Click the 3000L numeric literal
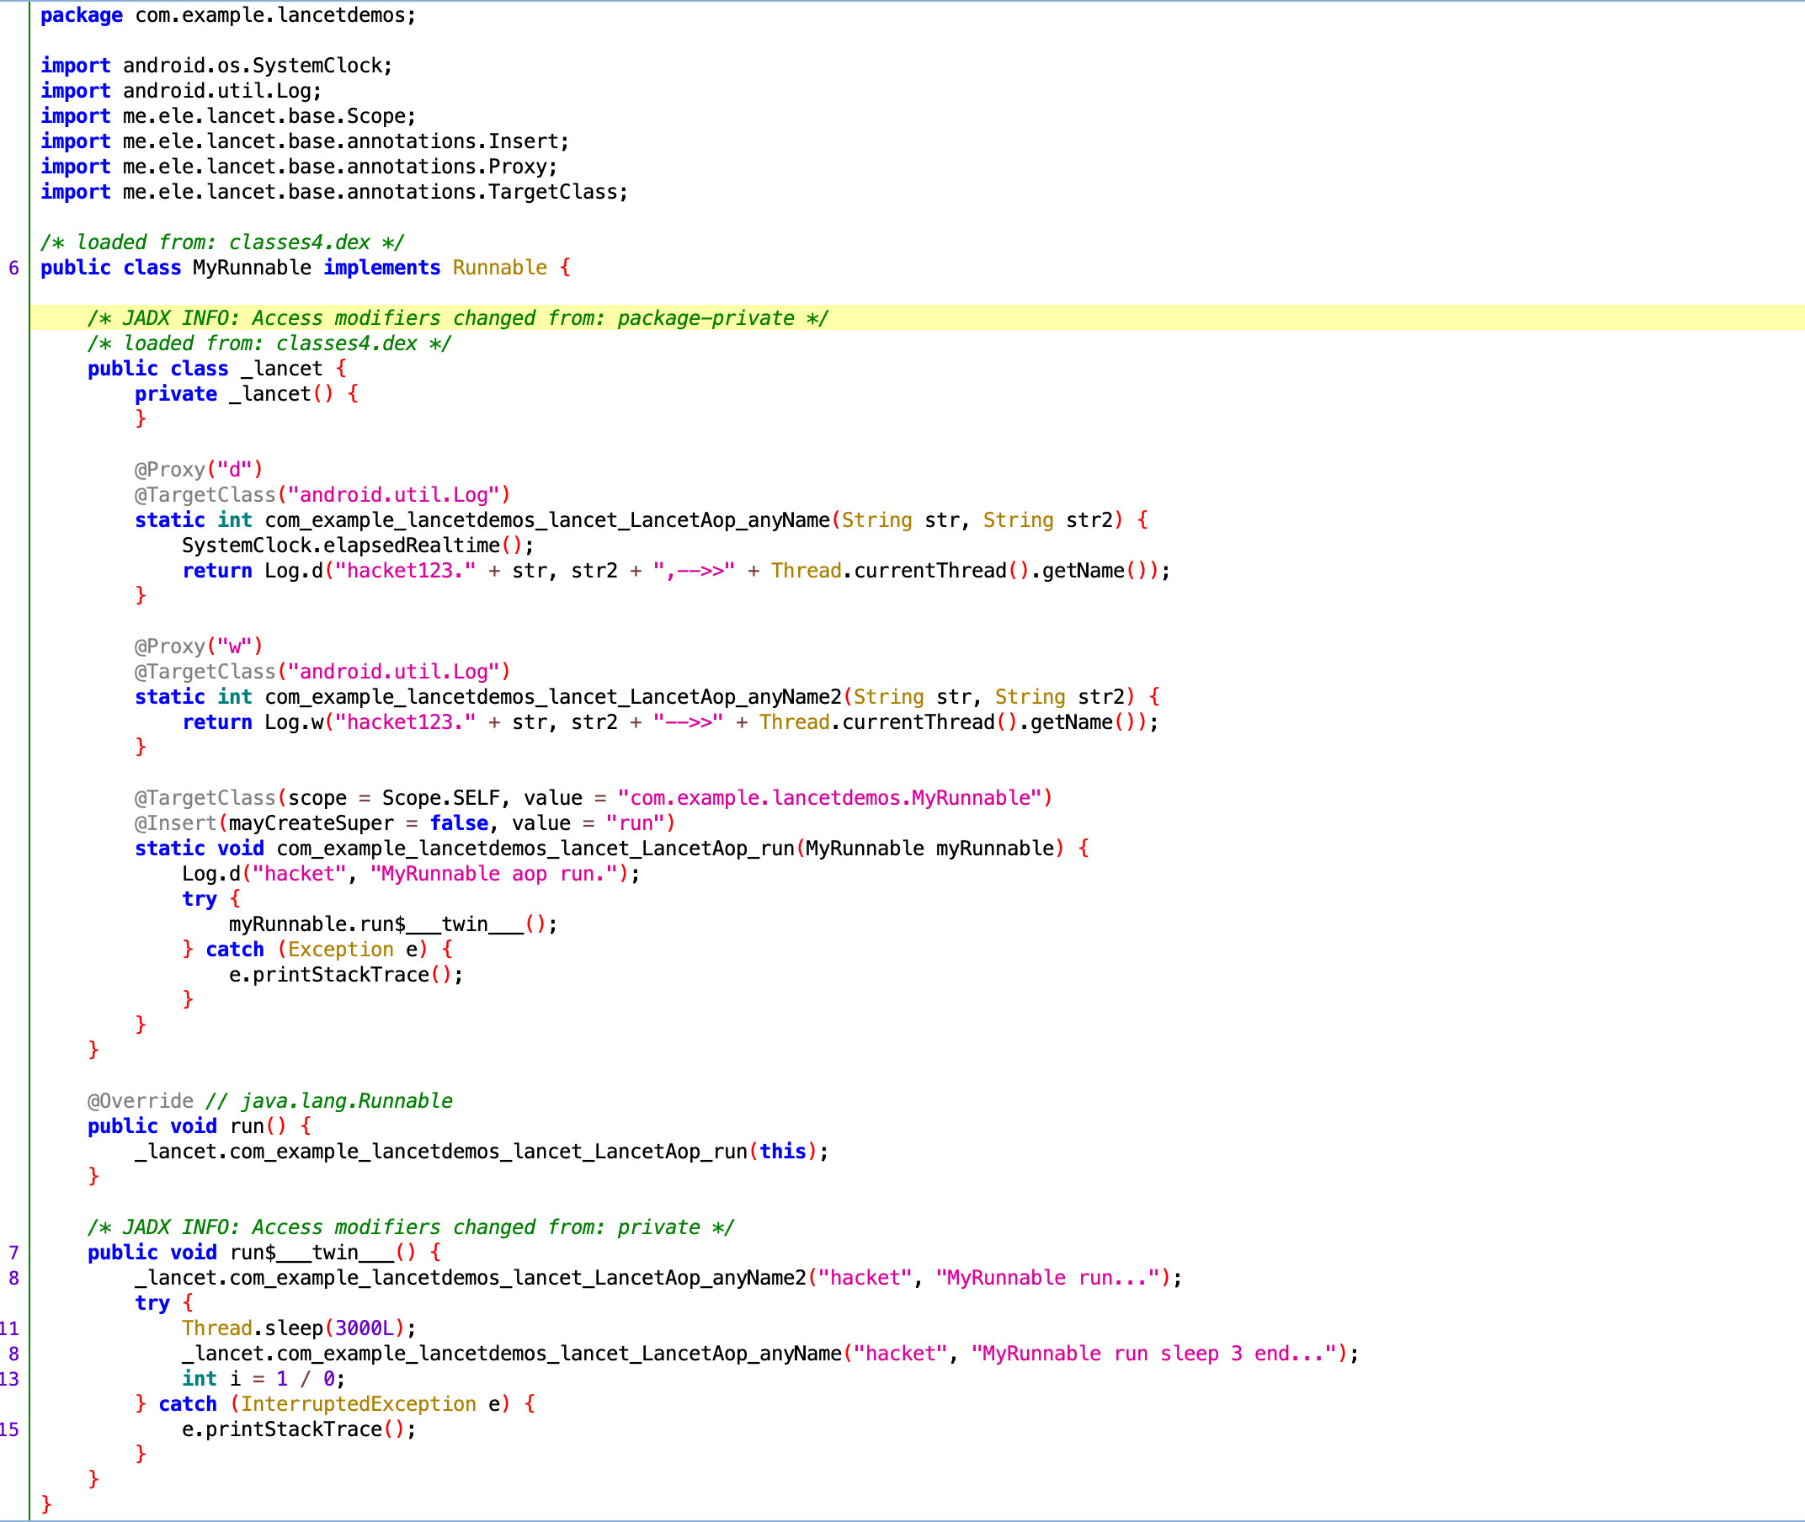 [x=364, y=1328]
